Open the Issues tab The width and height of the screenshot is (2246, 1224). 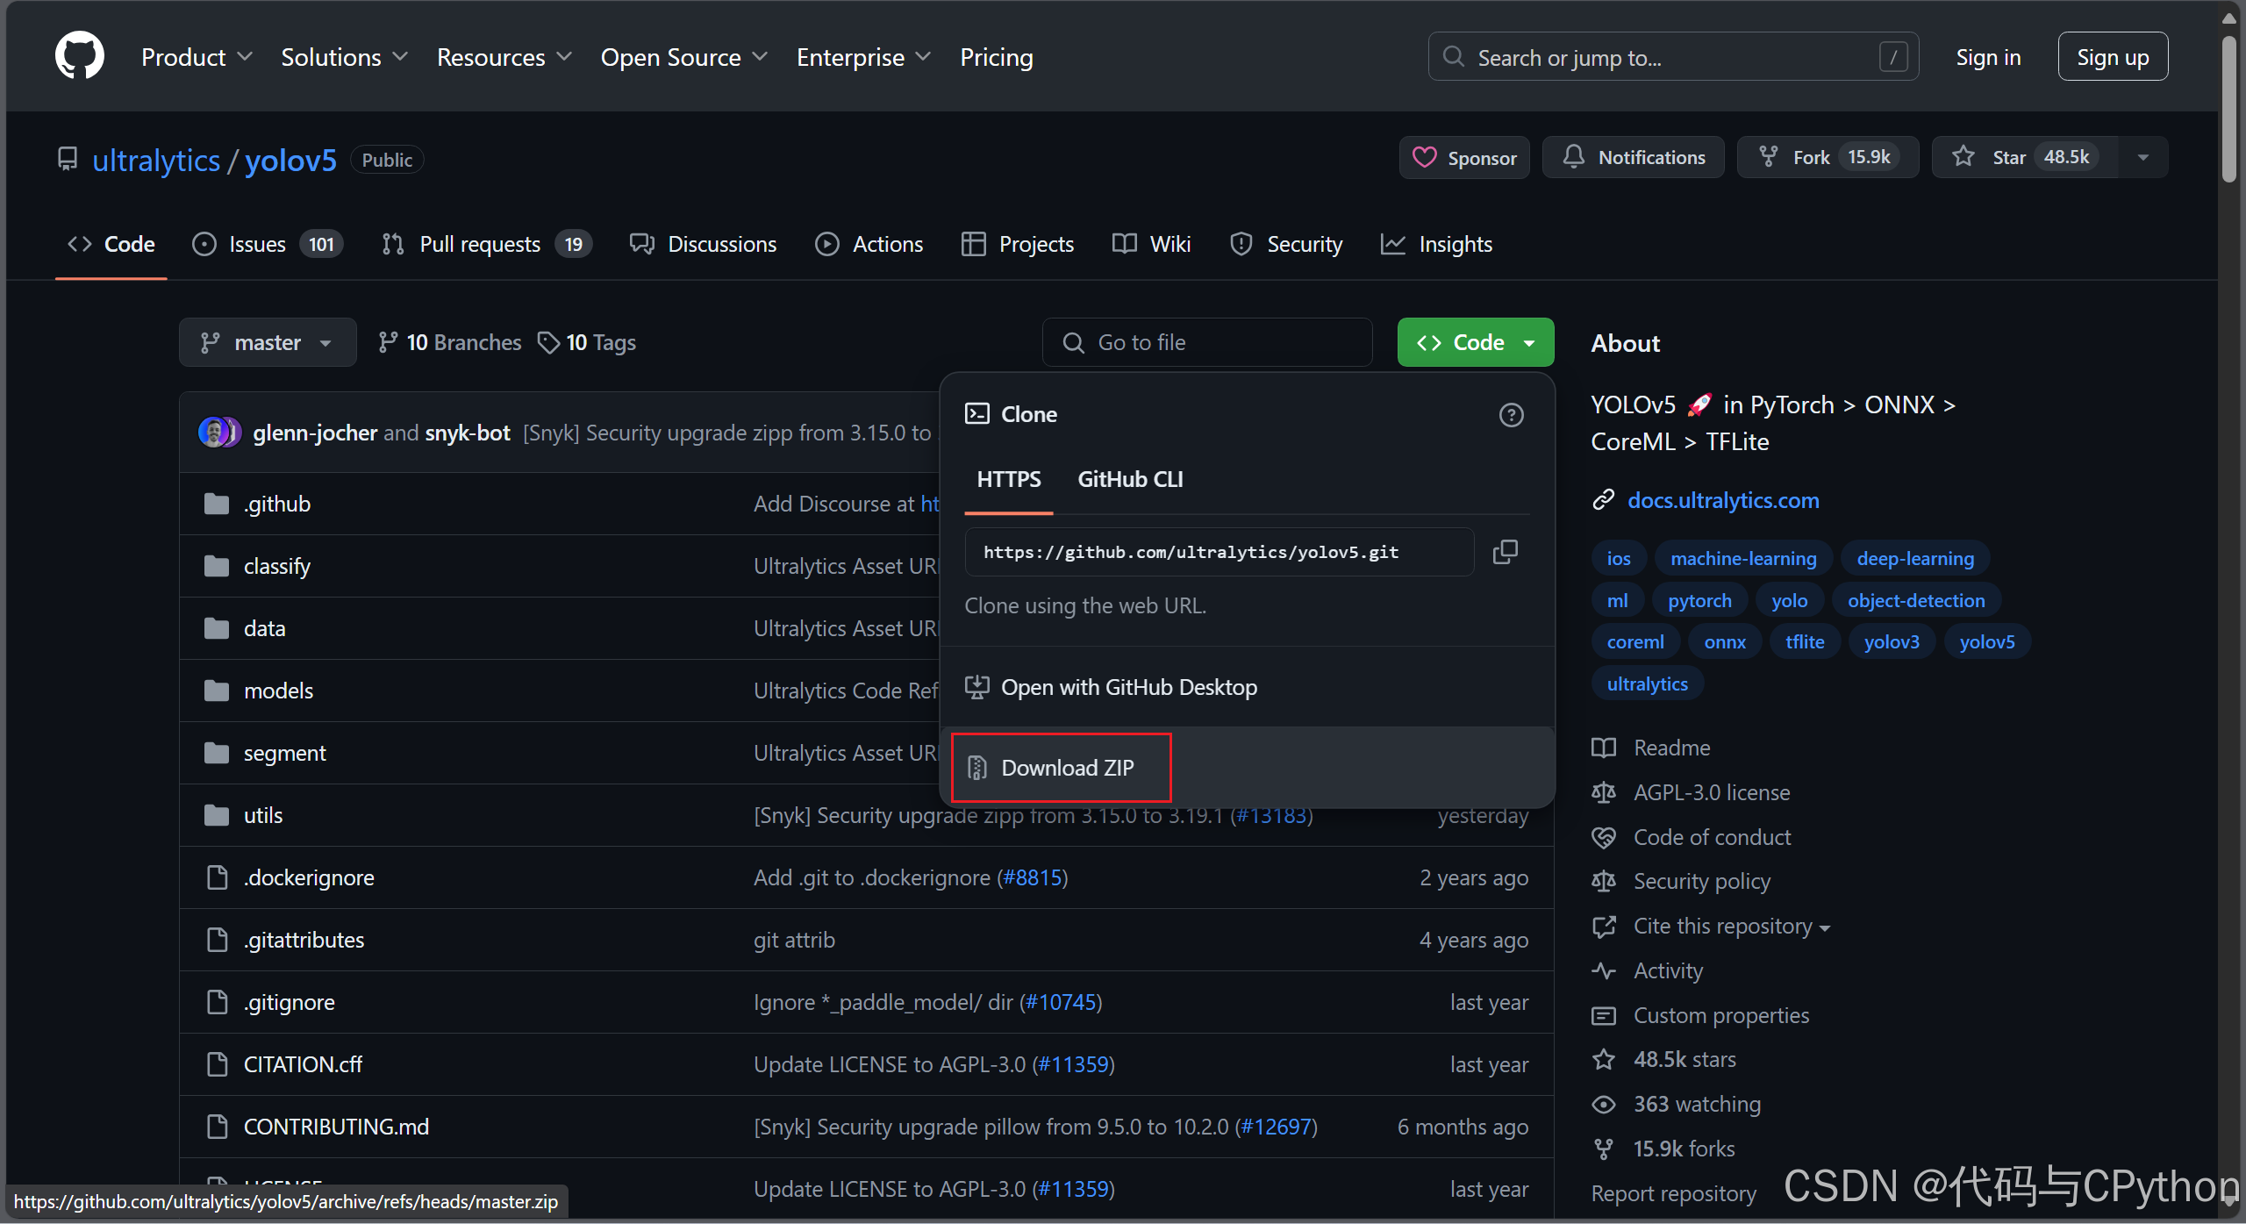click(x=268, y=244)
